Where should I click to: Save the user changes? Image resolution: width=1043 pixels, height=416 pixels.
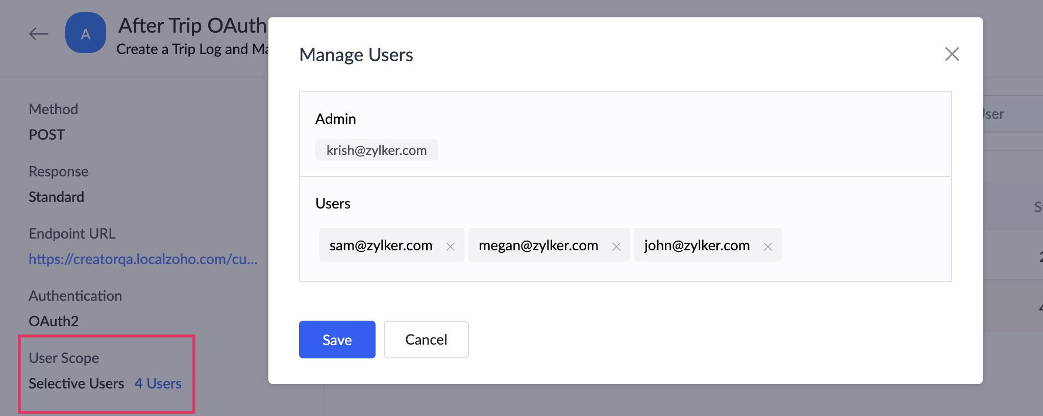point(337,340)
